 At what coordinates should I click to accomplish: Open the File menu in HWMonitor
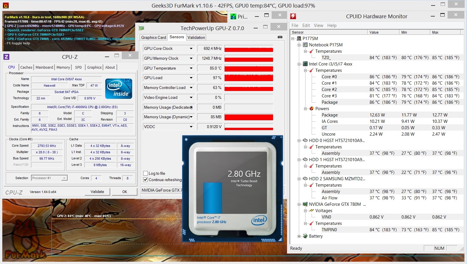click(295, 26)
